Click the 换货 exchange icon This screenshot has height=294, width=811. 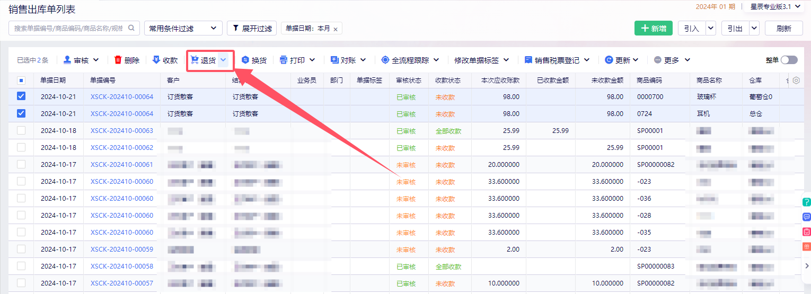pos(245,60)
